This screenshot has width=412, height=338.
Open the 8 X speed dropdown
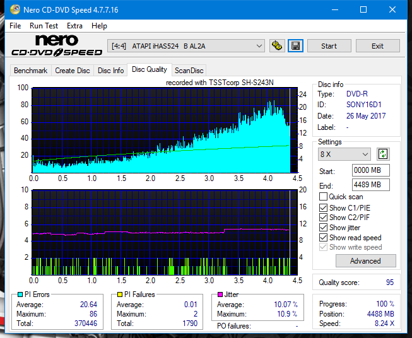pyautogui.click(x=344, y=154)
